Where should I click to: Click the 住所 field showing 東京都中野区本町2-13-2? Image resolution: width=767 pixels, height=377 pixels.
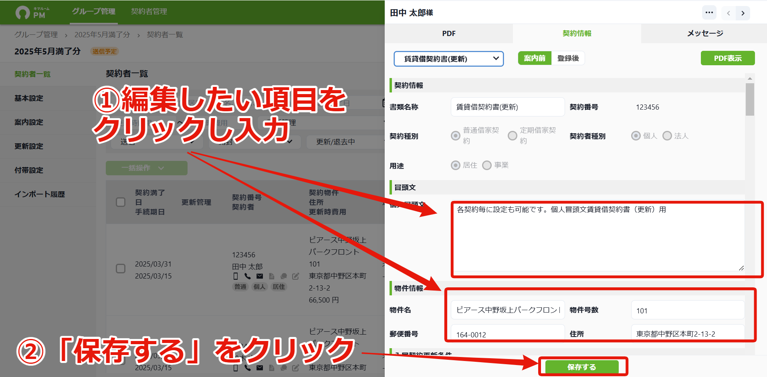688,333
